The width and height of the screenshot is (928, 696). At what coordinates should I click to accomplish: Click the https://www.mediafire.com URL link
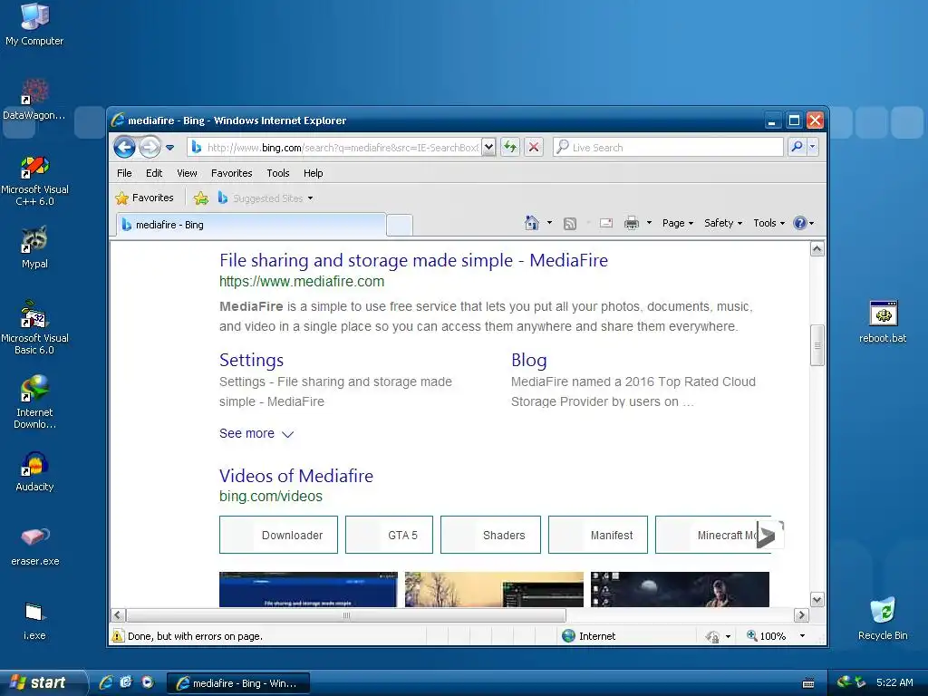pyautogui.click(x=302, y=282)
